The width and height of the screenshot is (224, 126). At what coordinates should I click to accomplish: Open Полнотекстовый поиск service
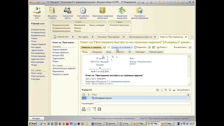coord(119,25)
